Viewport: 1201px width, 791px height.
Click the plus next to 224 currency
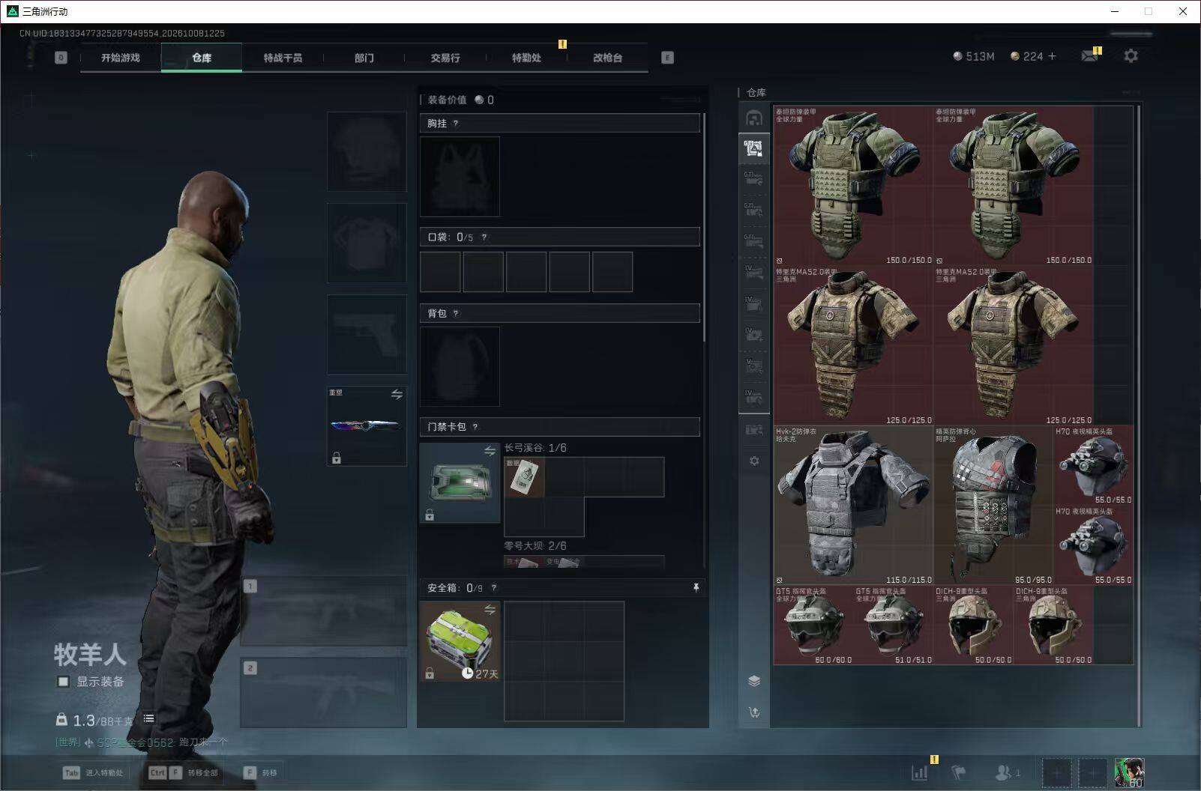tap(1052, 56)
